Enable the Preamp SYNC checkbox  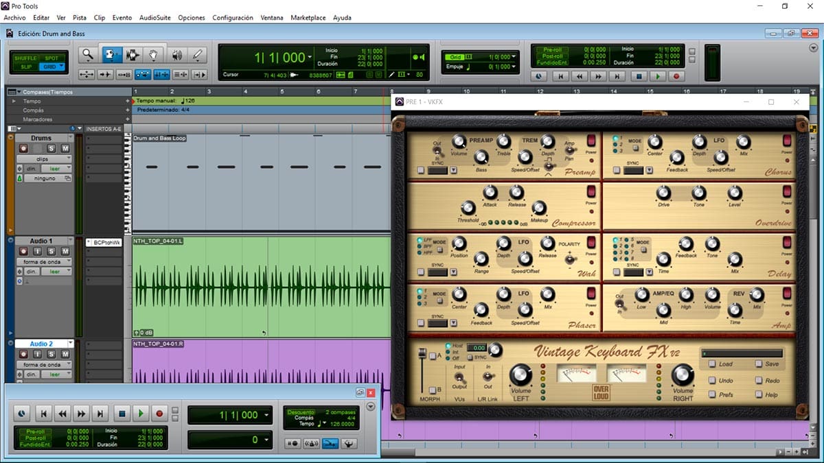coord(420,170)
